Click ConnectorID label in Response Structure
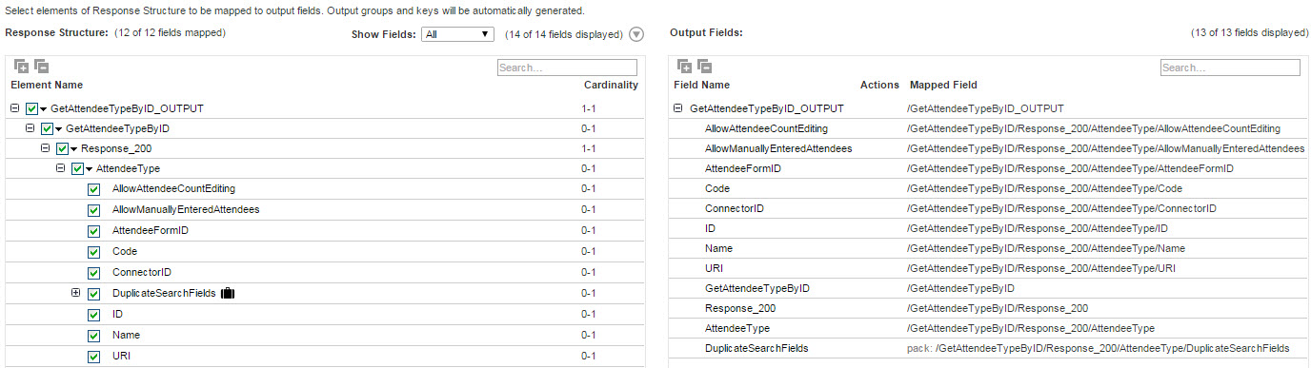1311x368 pixels. 142,273
